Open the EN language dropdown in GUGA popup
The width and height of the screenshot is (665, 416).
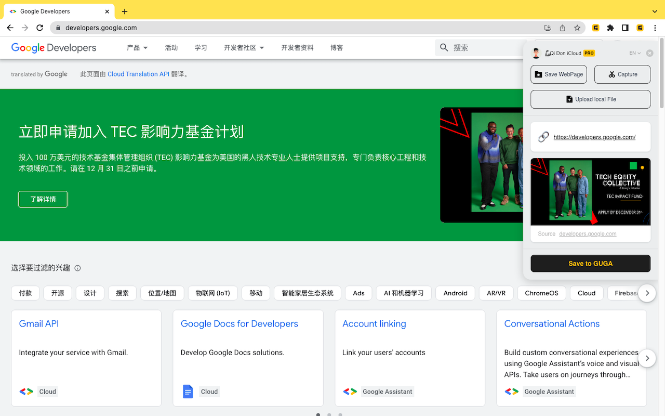point(635,53)
